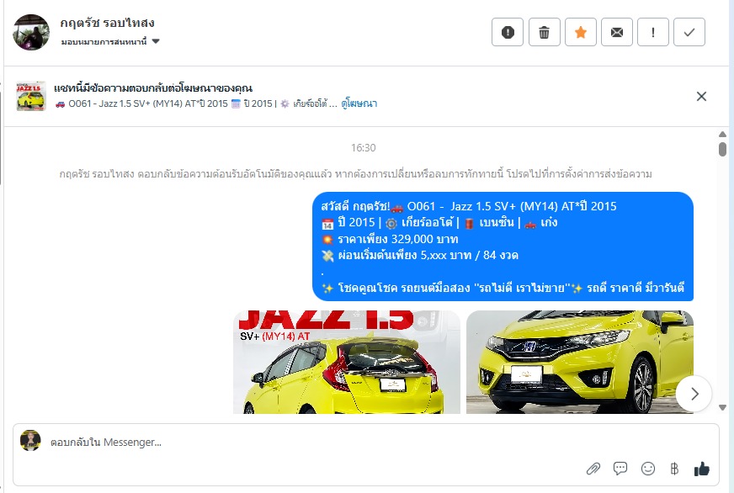Click the chat scrollbar up arrow
Image resolution: width=734 pixels, height=493 pixels.
(722, 135)
